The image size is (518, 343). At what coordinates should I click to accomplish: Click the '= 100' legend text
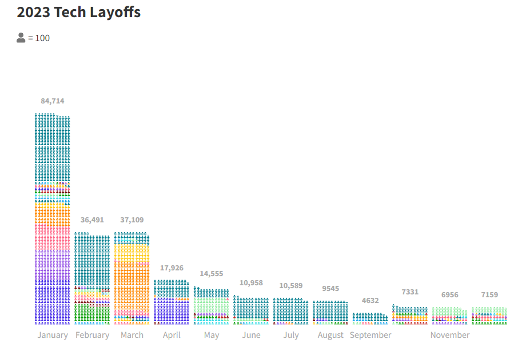(x=39, y=38)
